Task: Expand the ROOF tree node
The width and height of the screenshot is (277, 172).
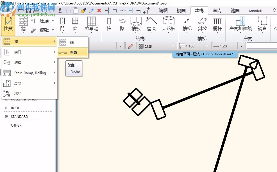Action: pos(7,108)
